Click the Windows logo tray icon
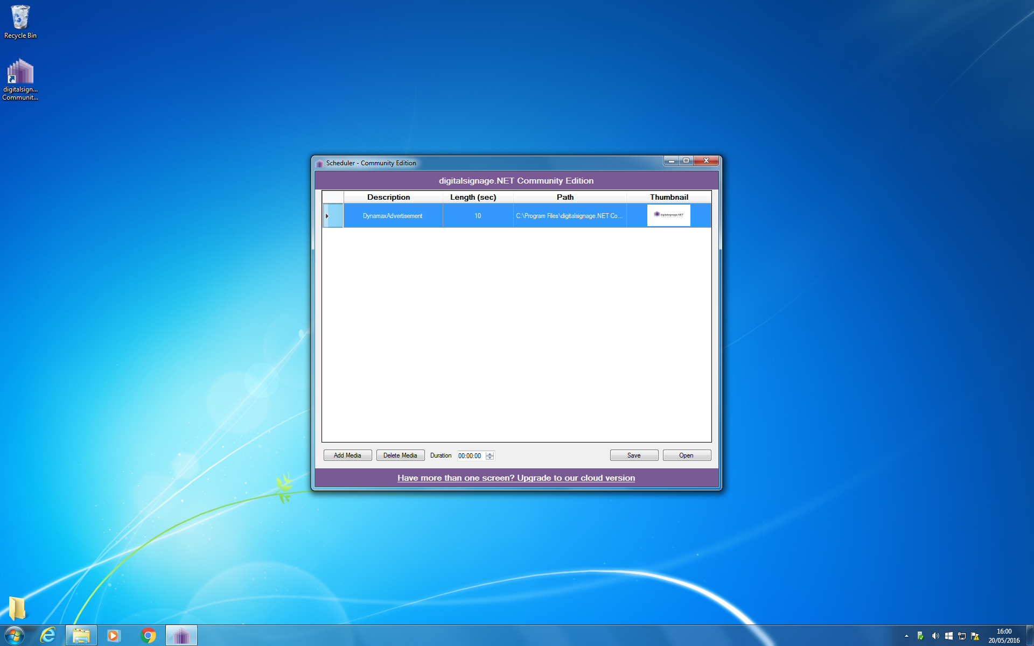 pos(949,636)
